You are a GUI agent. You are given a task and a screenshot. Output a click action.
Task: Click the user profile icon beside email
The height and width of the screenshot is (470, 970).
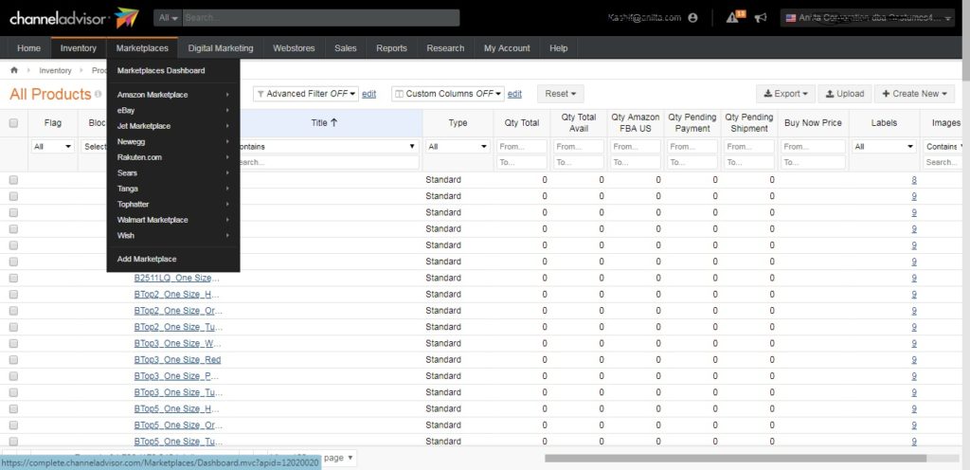pyautogui.click(x=693, y=18)
